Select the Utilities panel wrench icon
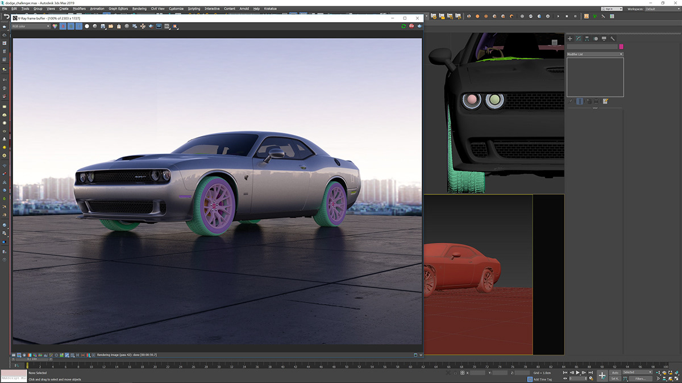The image size is (682, 383). [x=612, y=39]
